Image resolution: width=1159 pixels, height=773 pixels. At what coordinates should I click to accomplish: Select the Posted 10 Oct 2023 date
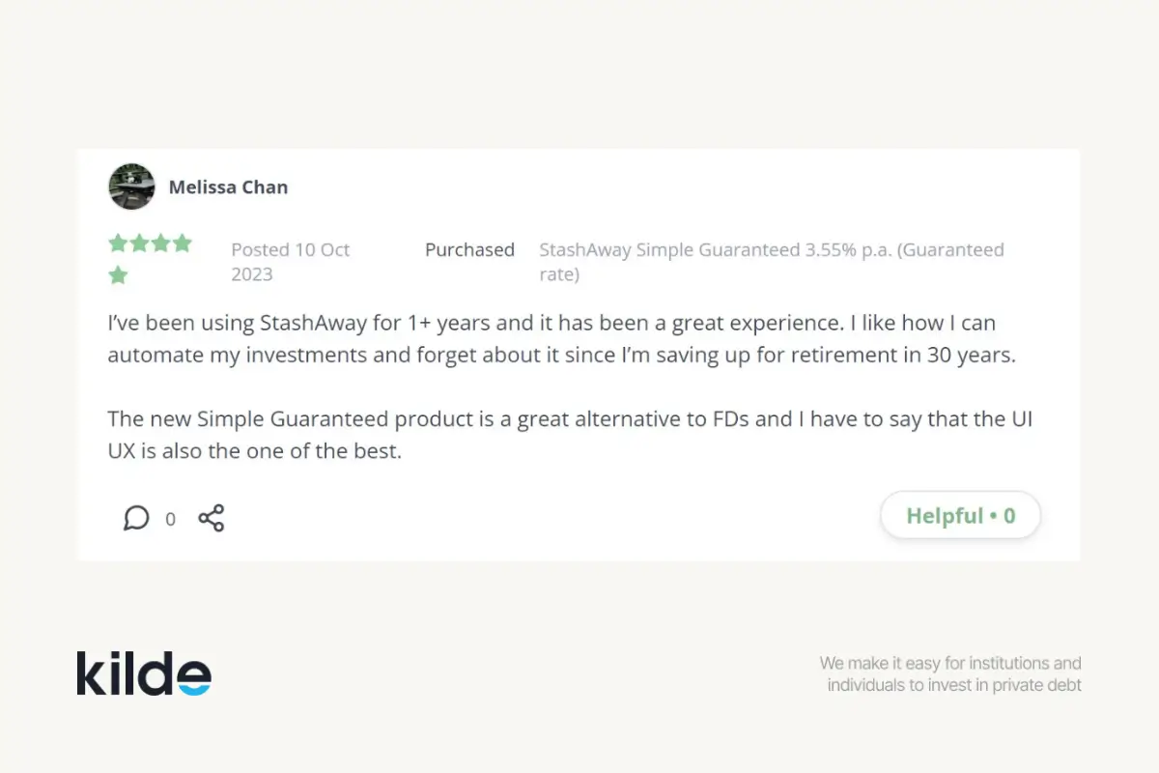pyautogui.click(x=290, y=261)
